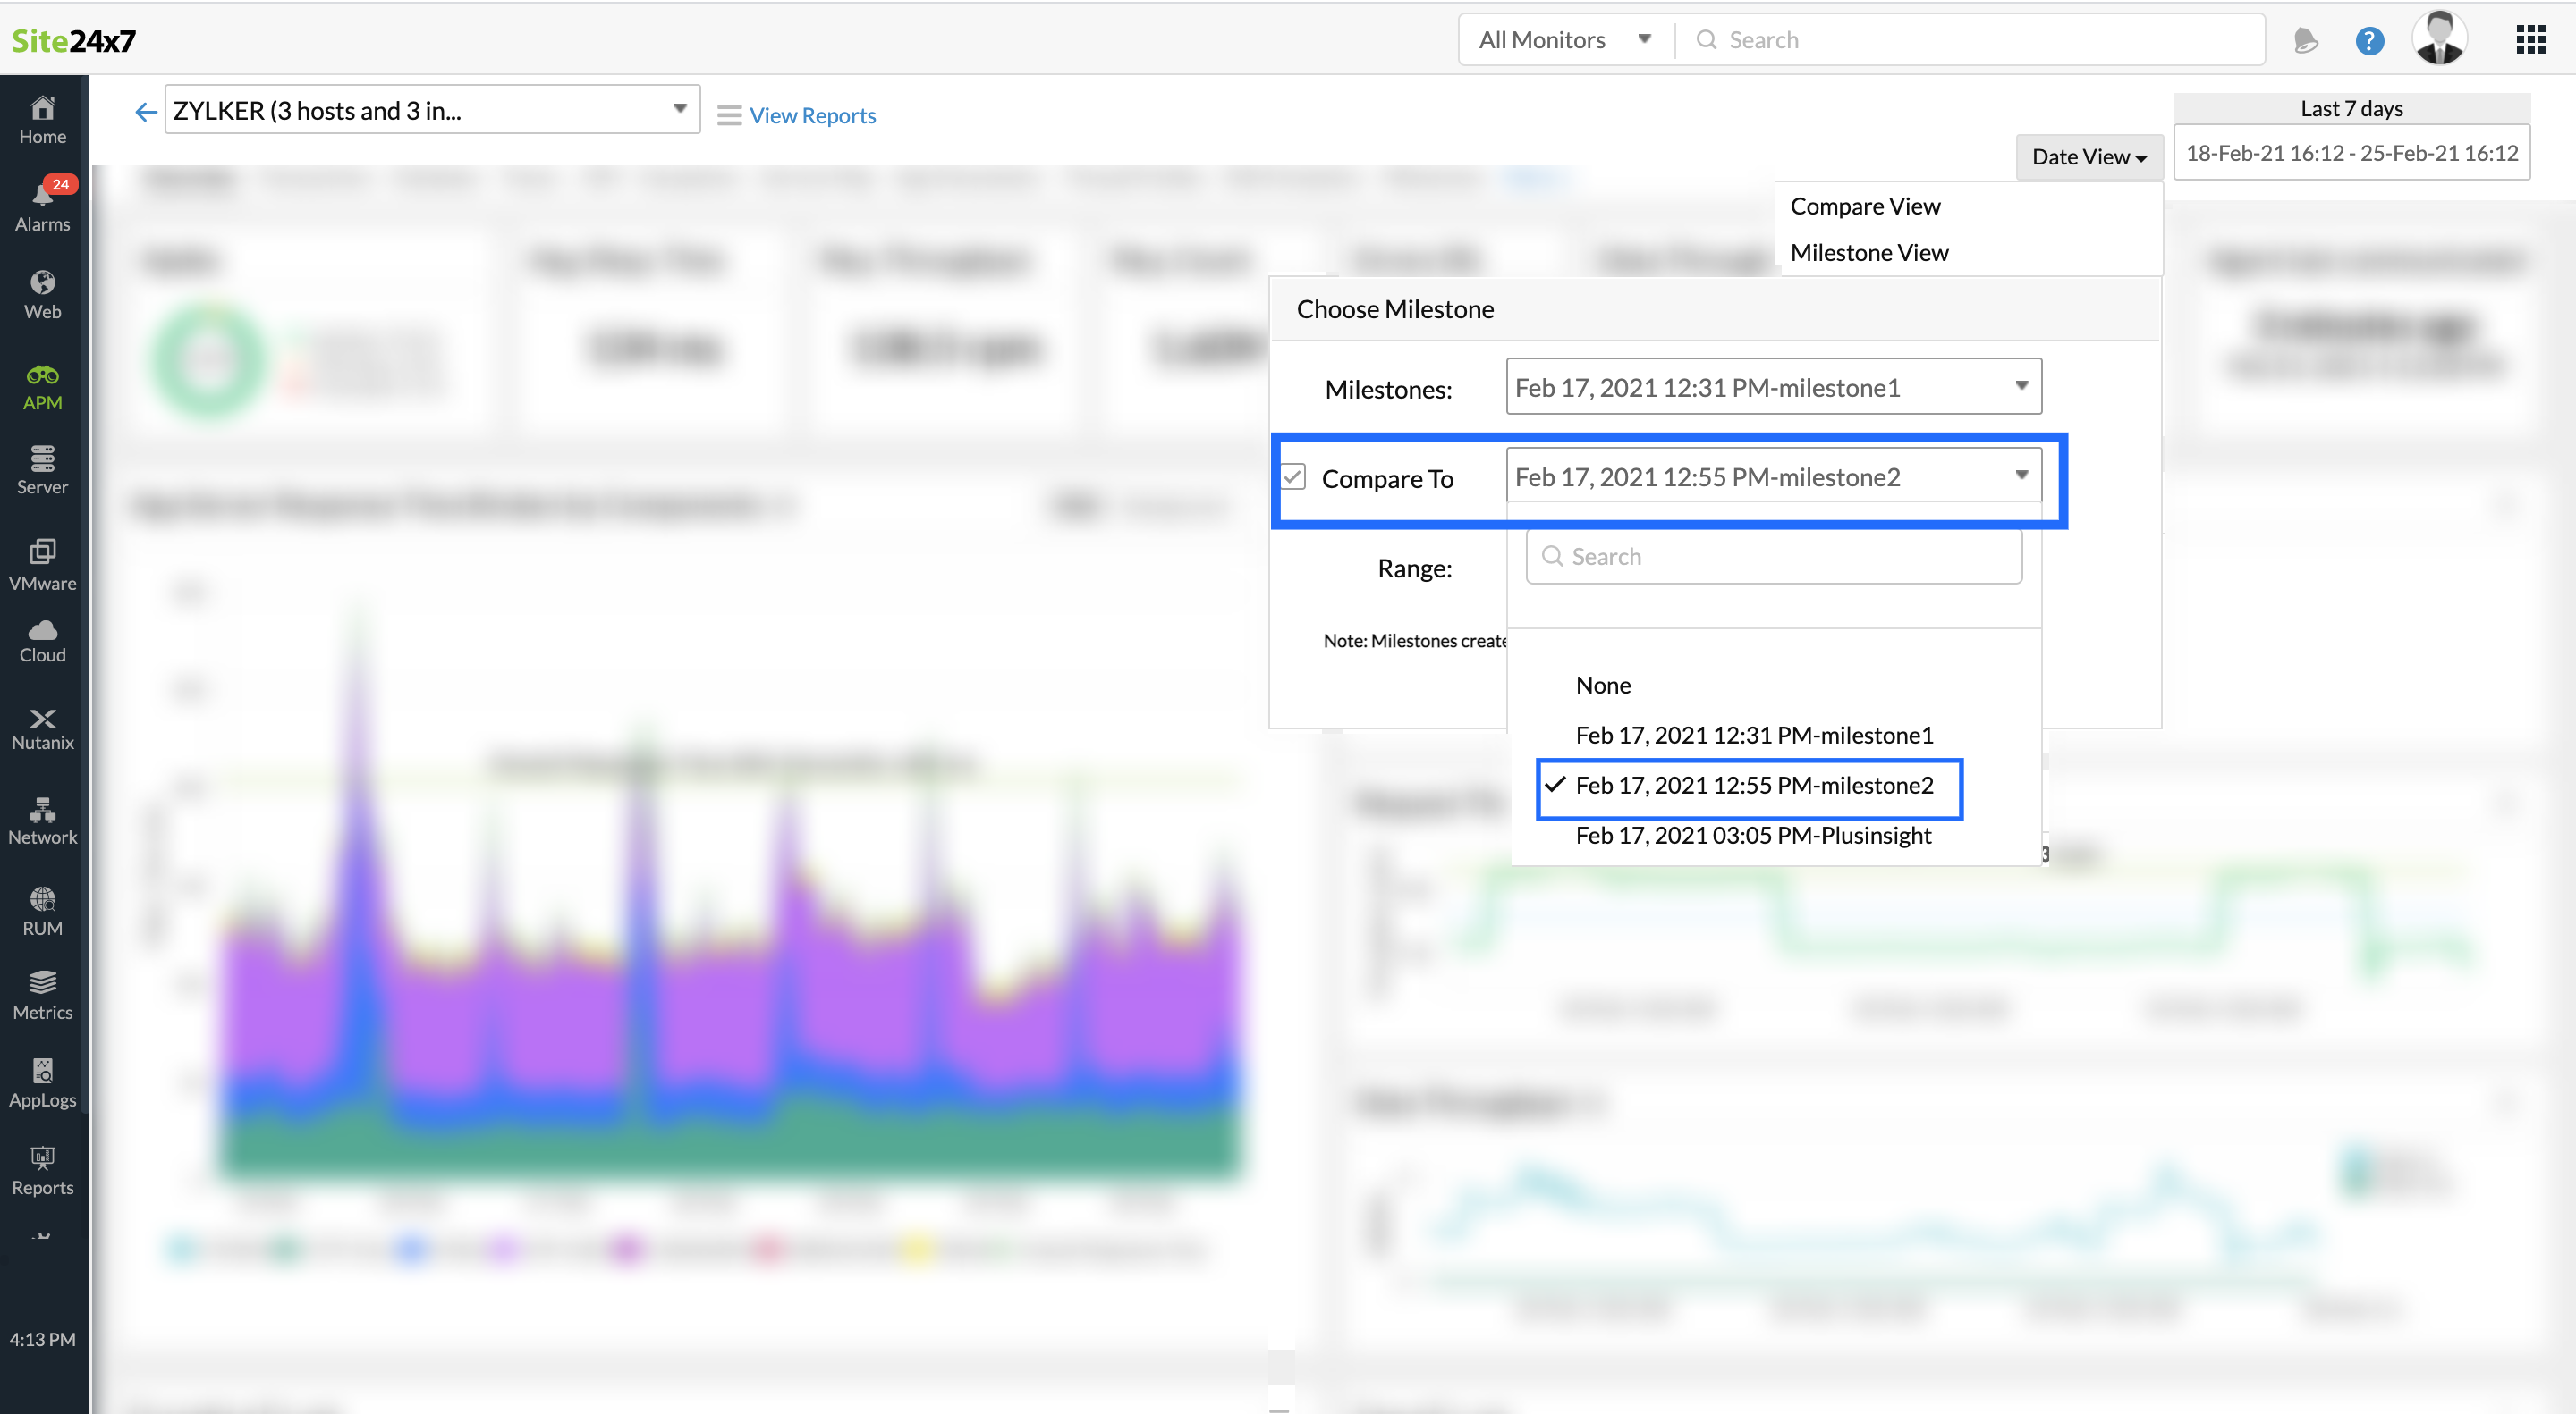Open the apps grid icon
The image size is (2576, 1414).
(2530, 40)
